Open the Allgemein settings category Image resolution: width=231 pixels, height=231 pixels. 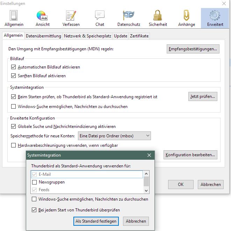click(x=14, y=18)
